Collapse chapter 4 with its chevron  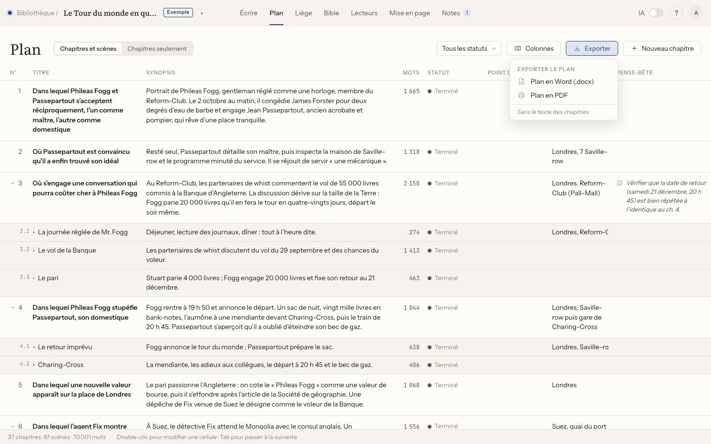pos(12,308)
